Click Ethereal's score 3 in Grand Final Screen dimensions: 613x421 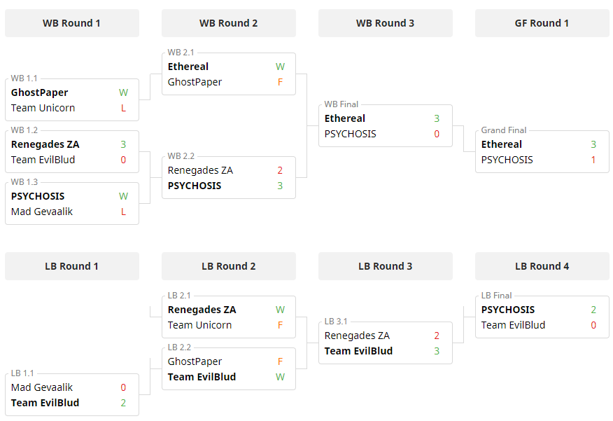[593, 144]
